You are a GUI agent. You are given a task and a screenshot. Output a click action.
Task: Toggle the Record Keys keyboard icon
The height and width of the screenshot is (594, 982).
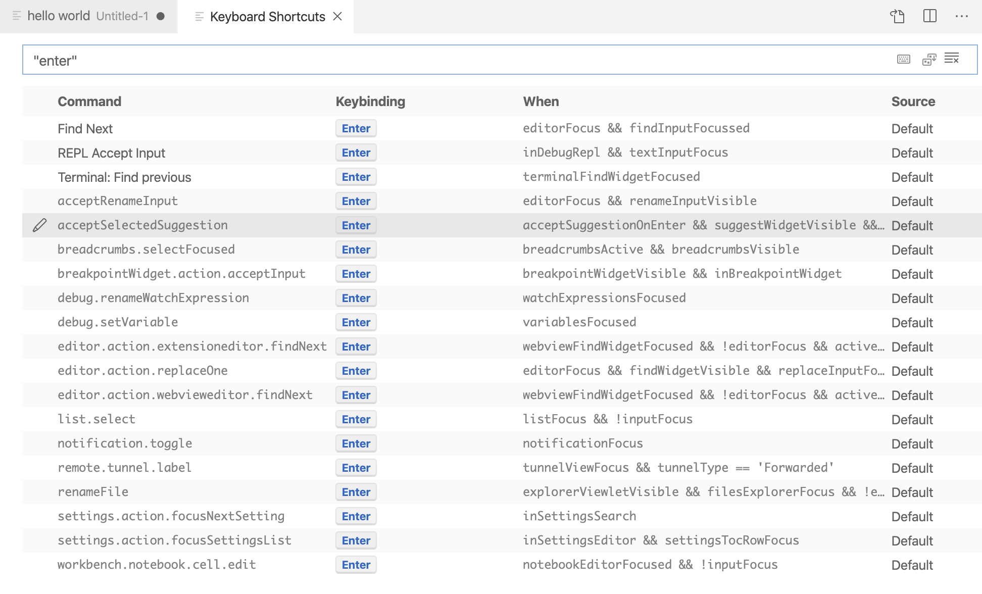click(903, 59)
